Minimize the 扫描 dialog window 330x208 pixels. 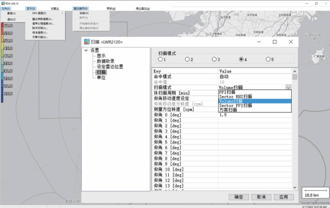(259, 42)
